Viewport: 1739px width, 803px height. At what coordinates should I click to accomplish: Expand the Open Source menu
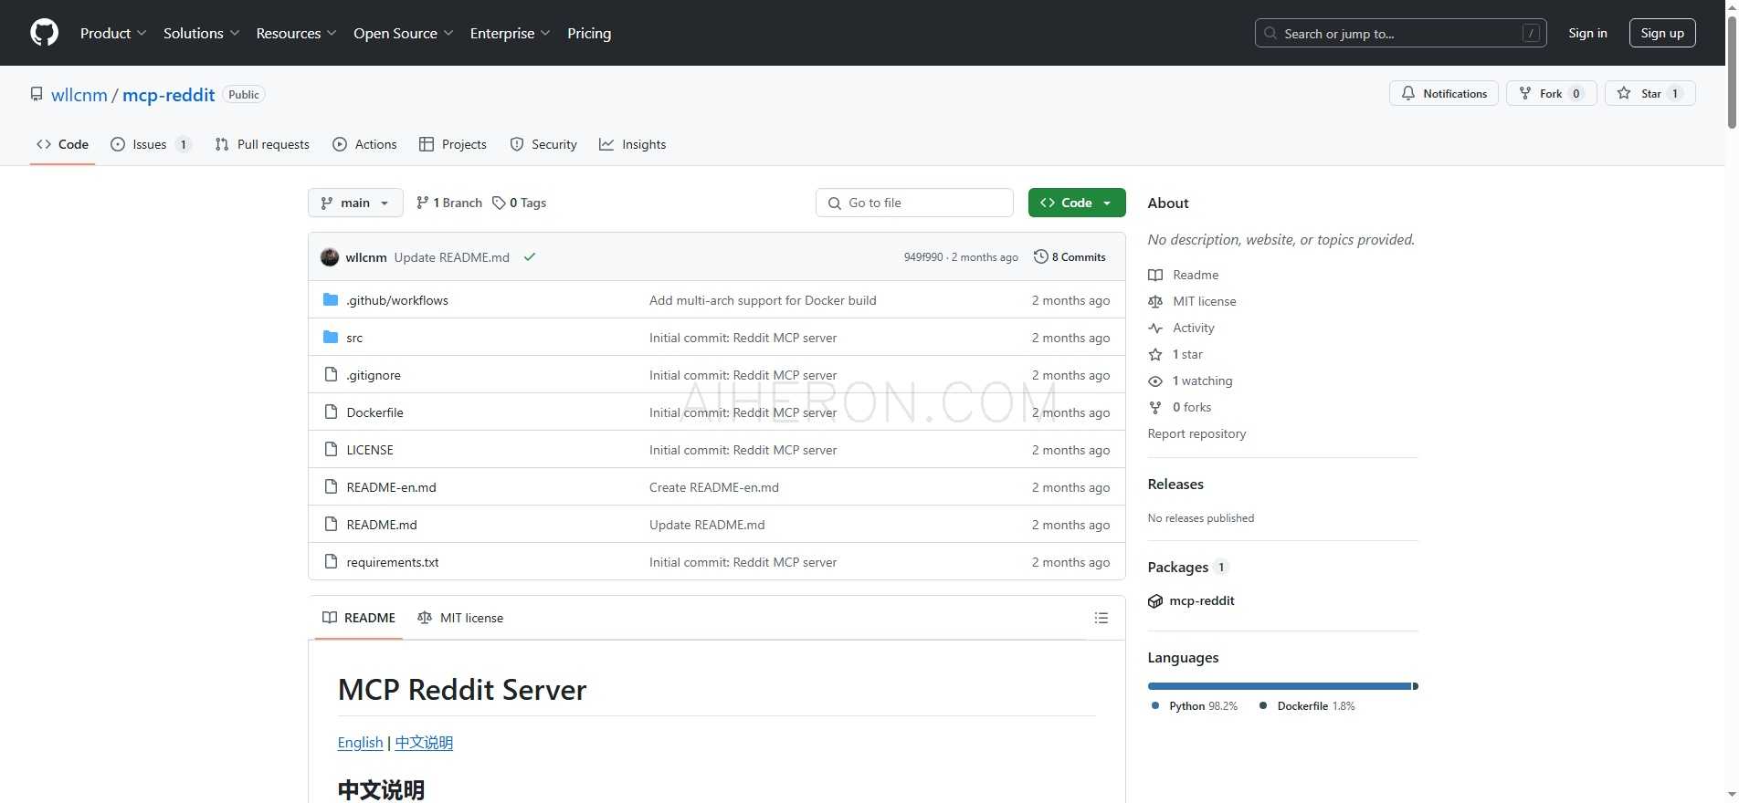pyautogui.click(x=404, y=33)
